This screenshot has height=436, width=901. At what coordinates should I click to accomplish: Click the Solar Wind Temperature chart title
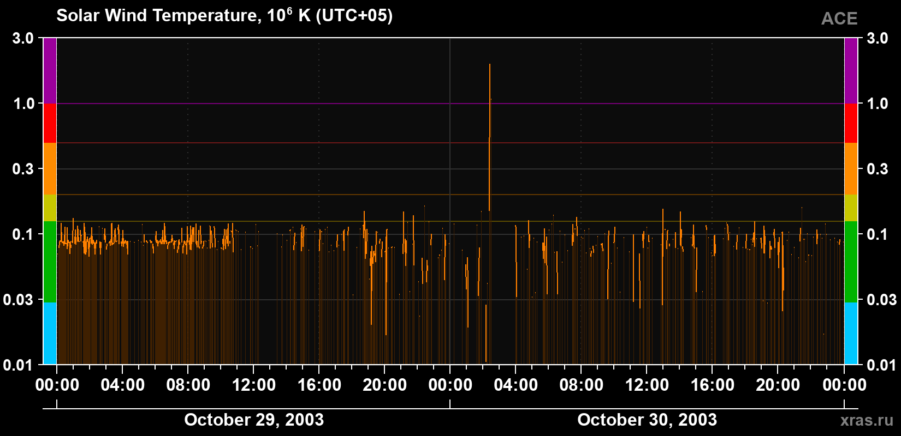(x=224, y=15)
